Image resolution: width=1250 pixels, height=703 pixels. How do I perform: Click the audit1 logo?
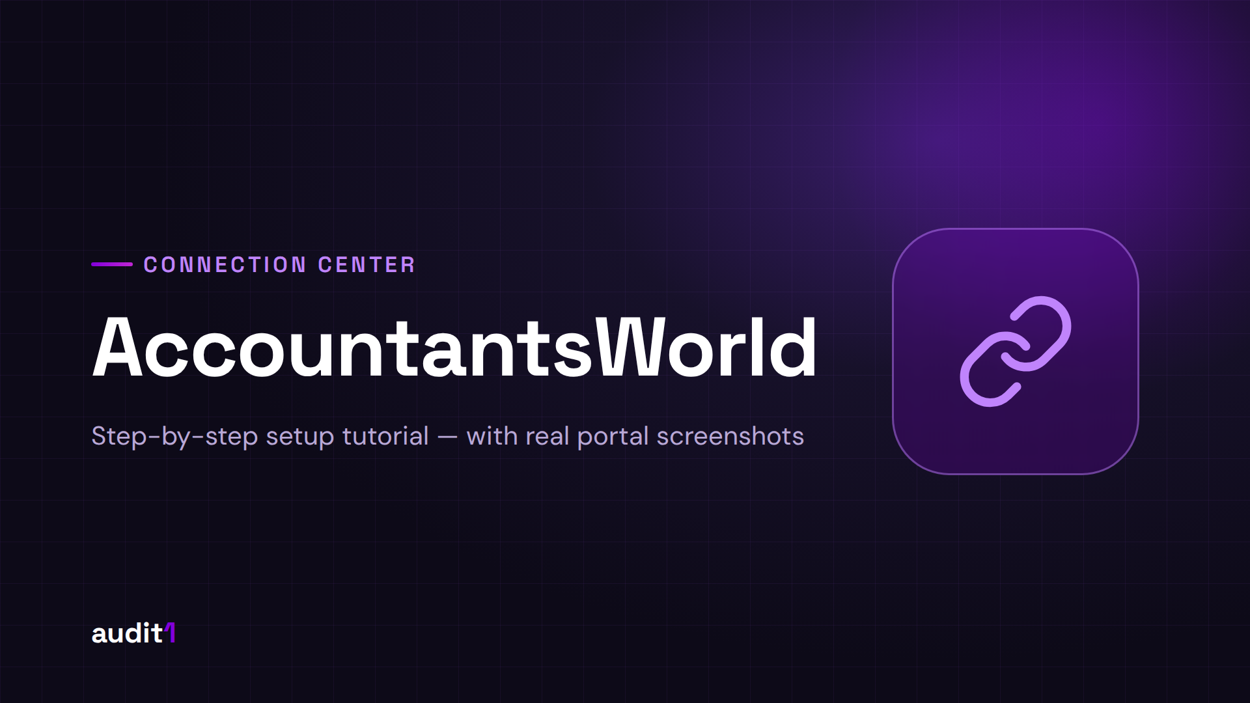coord(133,633)
